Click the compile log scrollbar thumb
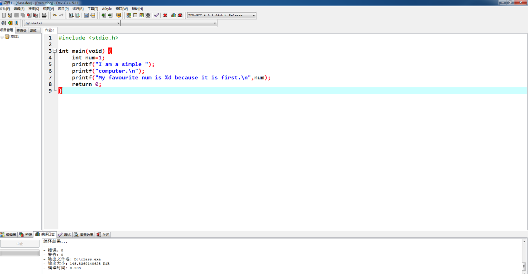This screenshot has width=528, height=274. (524, 266)
